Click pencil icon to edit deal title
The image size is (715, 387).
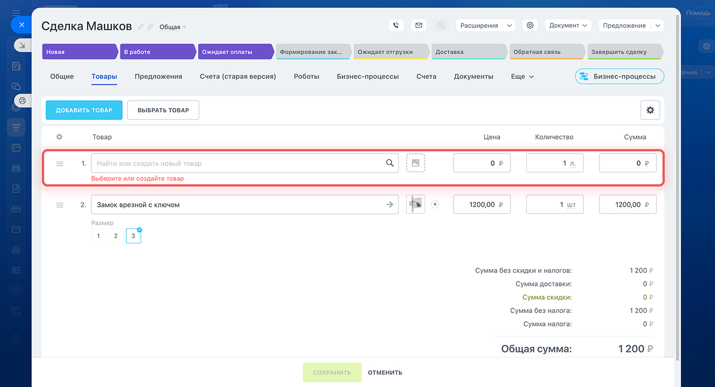click(141, 27)
